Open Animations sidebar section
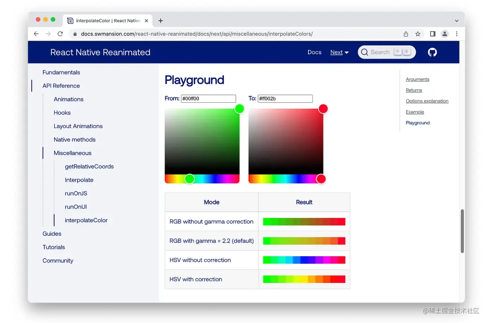Image resolution: width=488 pixels, height=323 pixels. click(69, 99)
